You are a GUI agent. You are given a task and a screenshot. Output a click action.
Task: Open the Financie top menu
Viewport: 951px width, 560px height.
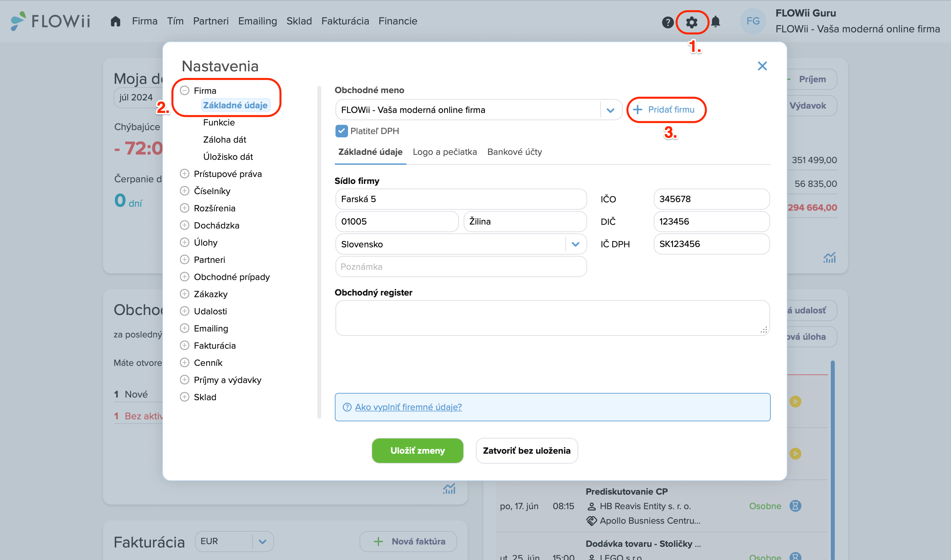point(398,21)
